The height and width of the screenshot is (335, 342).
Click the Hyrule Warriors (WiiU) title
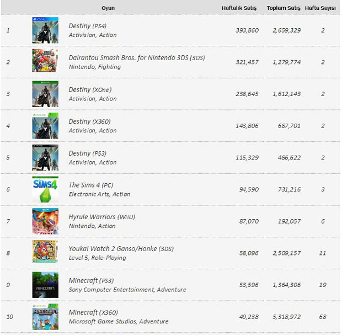coord(101,217)
